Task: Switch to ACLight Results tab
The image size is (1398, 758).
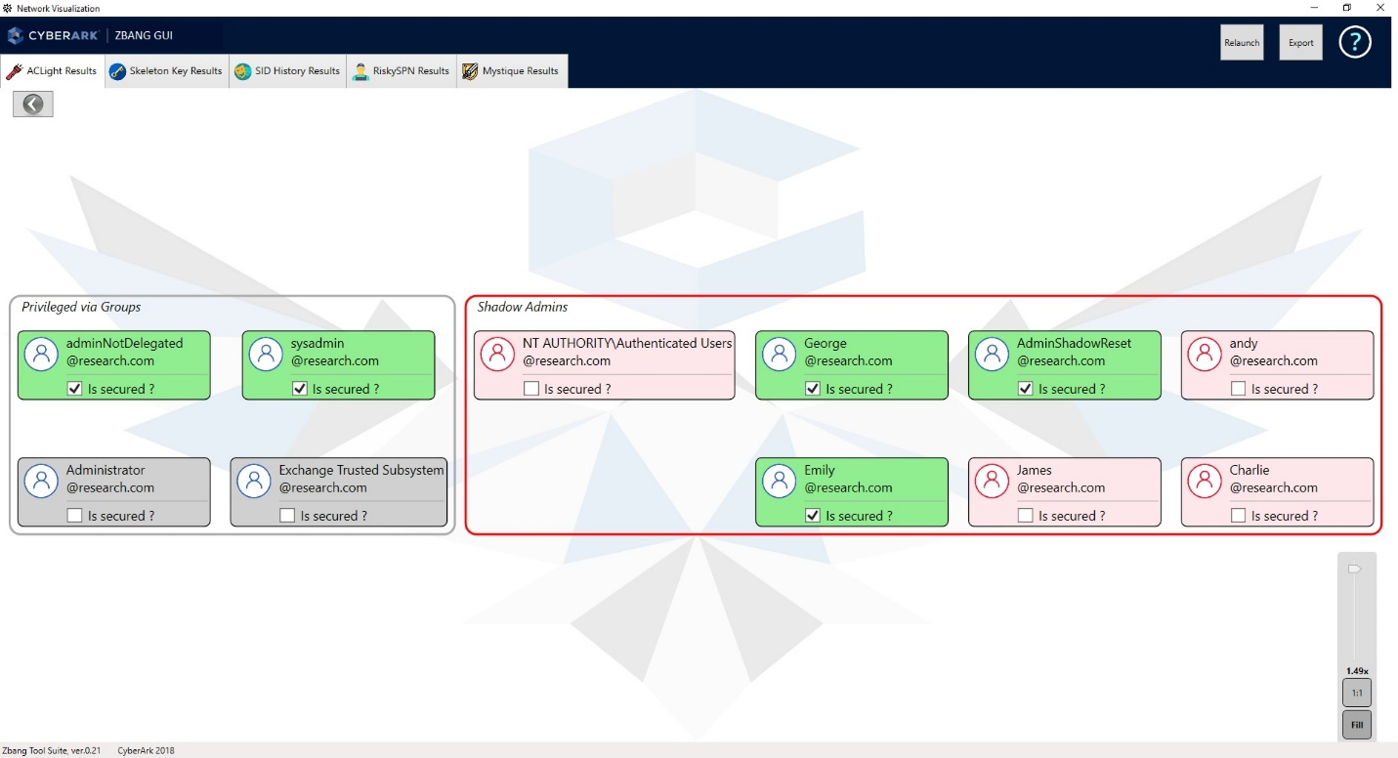Action: pos(52,71)
